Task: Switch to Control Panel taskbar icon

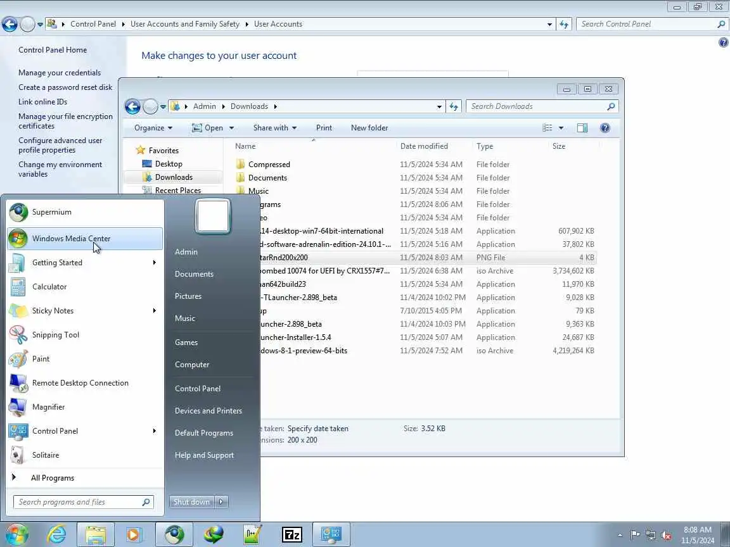Action: point(331,535)
